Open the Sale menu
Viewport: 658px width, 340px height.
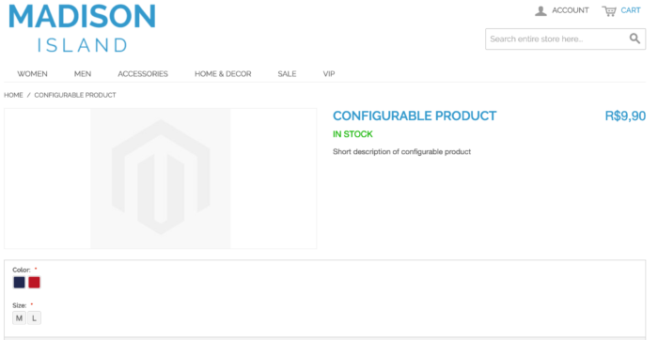point(287,74)
